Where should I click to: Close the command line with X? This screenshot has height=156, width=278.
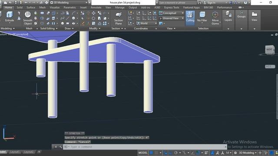tap(56, 147)
